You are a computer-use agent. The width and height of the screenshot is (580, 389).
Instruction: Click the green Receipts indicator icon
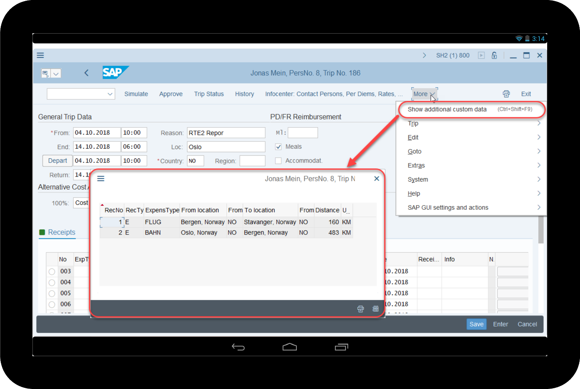[43, 232]
